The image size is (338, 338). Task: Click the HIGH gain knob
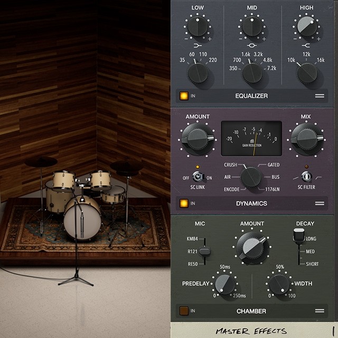(x=306, y=27)
